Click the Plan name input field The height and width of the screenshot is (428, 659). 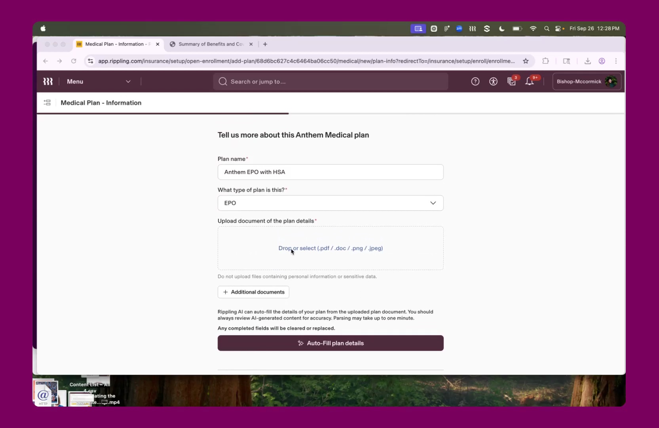click(x=330, y=172)
